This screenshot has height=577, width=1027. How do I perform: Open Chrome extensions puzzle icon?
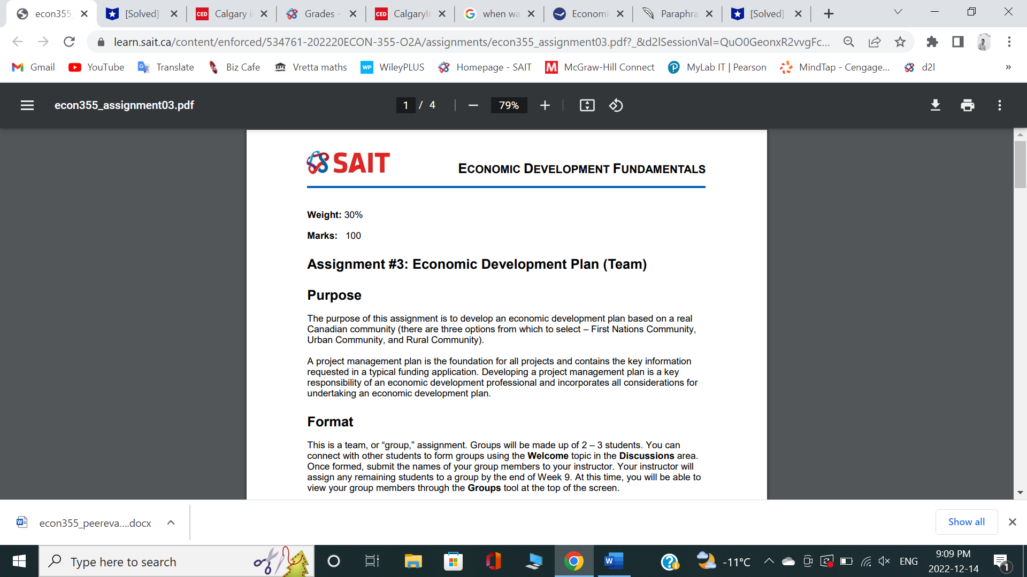[x=932, y=42]
